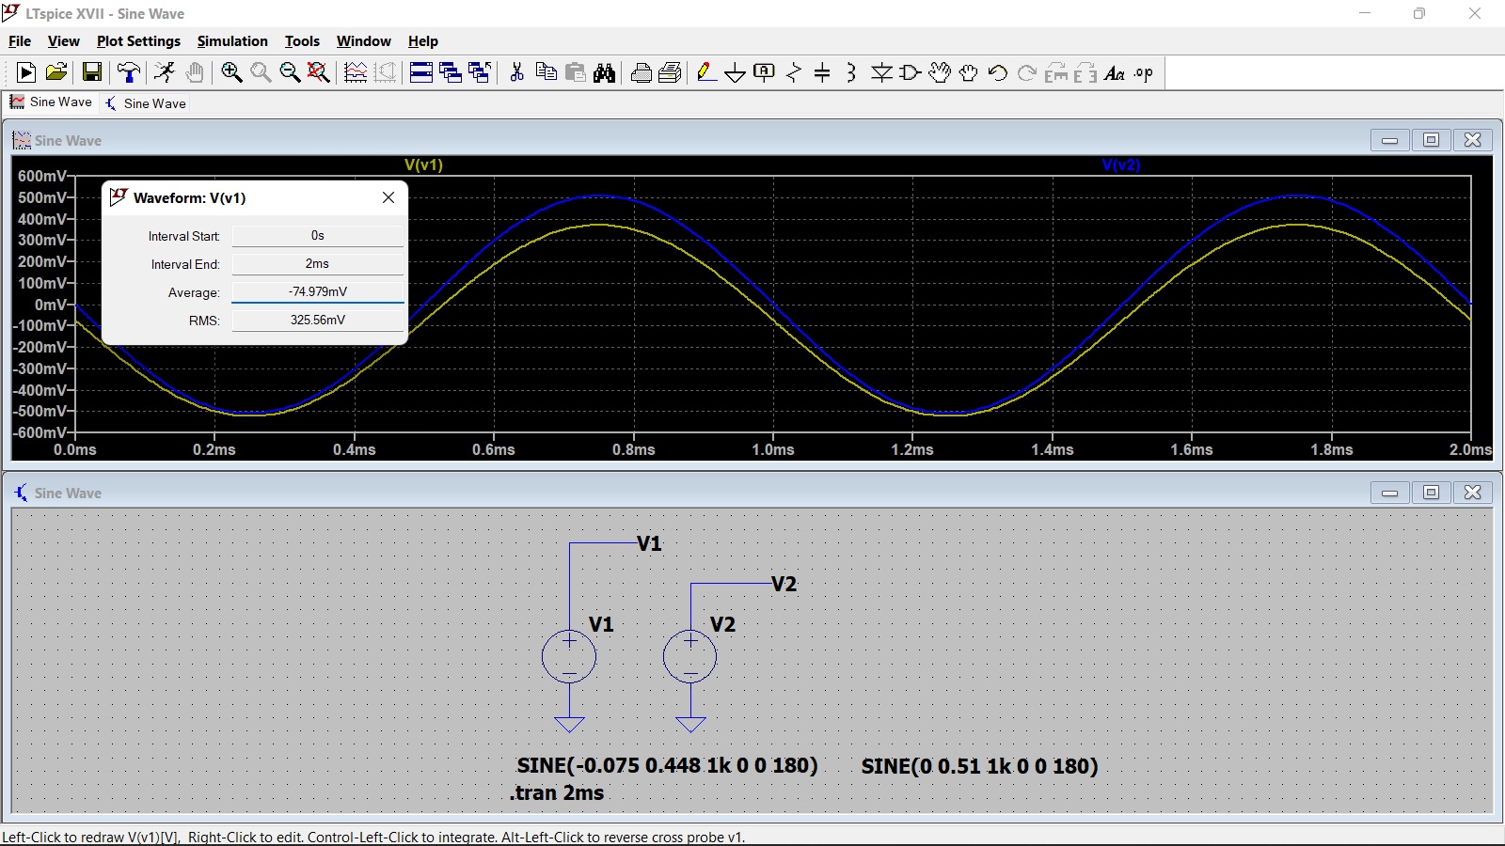Select the Move open-hand tool
Screen dimensions: 1505x846
pyautogui.click(x=940, y=72)
